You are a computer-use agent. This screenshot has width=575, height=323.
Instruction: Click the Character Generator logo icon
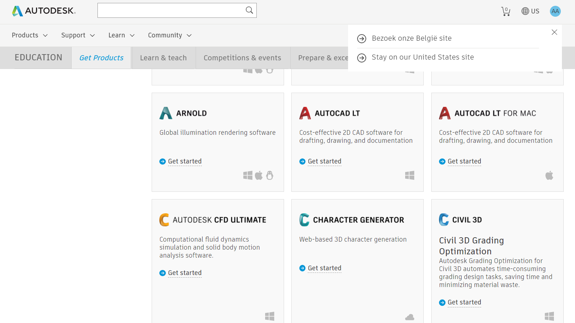(304, 220)
